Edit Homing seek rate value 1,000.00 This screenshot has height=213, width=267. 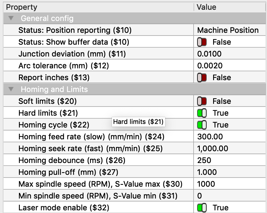point(229,149)
